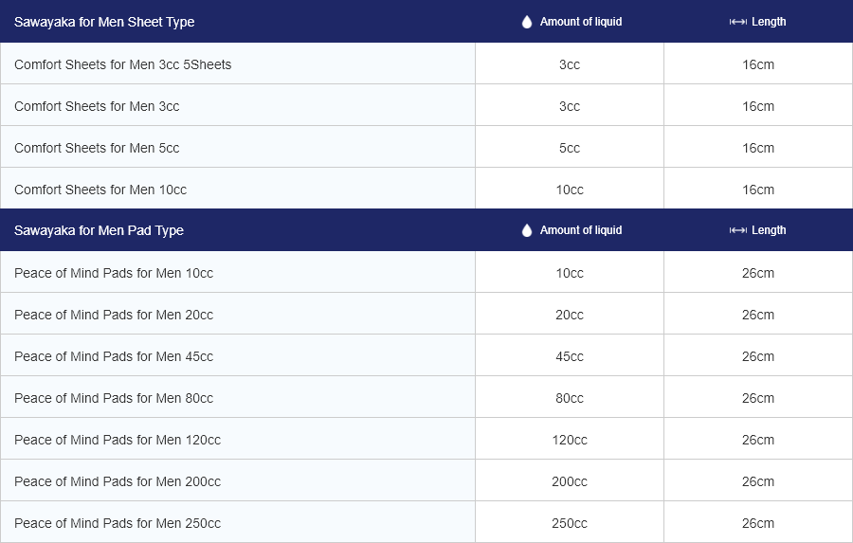
Task: Open Peace of Mind Pads for Men 200cc
Action: point(118,481)
